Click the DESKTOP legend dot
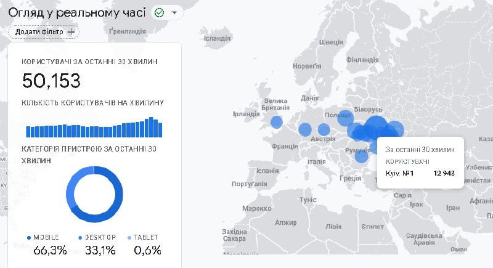The height and width of the screenshot is (268, 493). click(x=80, y=237)
